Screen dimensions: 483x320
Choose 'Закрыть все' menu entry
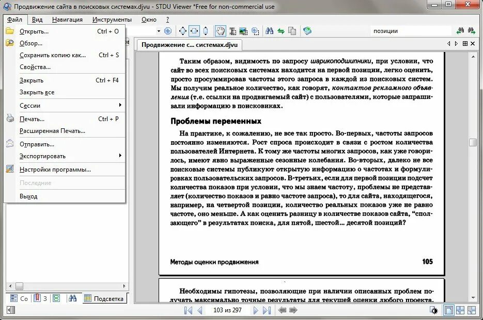tap(65, 92)
